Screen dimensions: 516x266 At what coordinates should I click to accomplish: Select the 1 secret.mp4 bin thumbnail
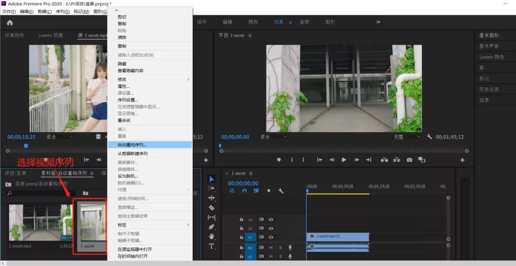click(x=40, y=222)
